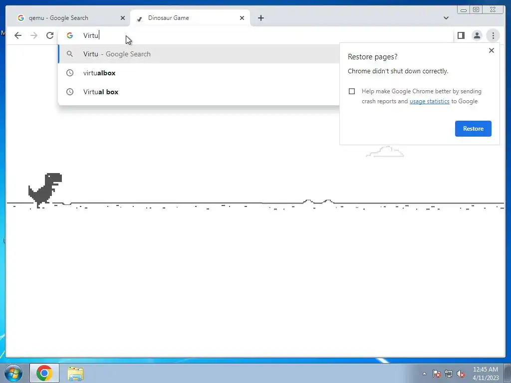The image size is (511, 383).
Task: Enable sending crash reports checkbox
Action: click(x=352, y=91)
